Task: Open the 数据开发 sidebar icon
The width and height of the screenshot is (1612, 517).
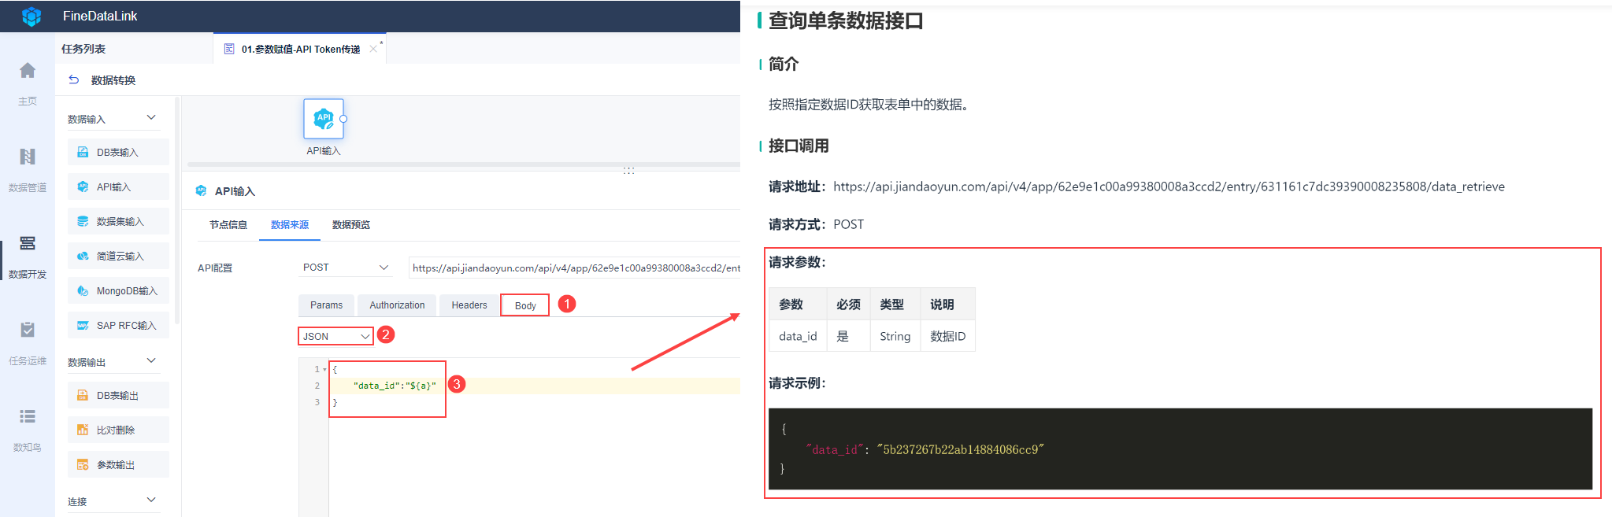Action: 28,243
